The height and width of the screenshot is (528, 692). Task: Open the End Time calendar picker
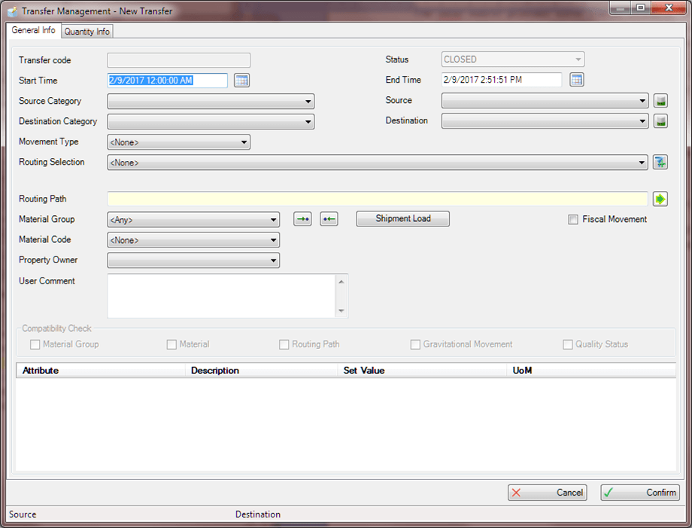coord(576,79)
